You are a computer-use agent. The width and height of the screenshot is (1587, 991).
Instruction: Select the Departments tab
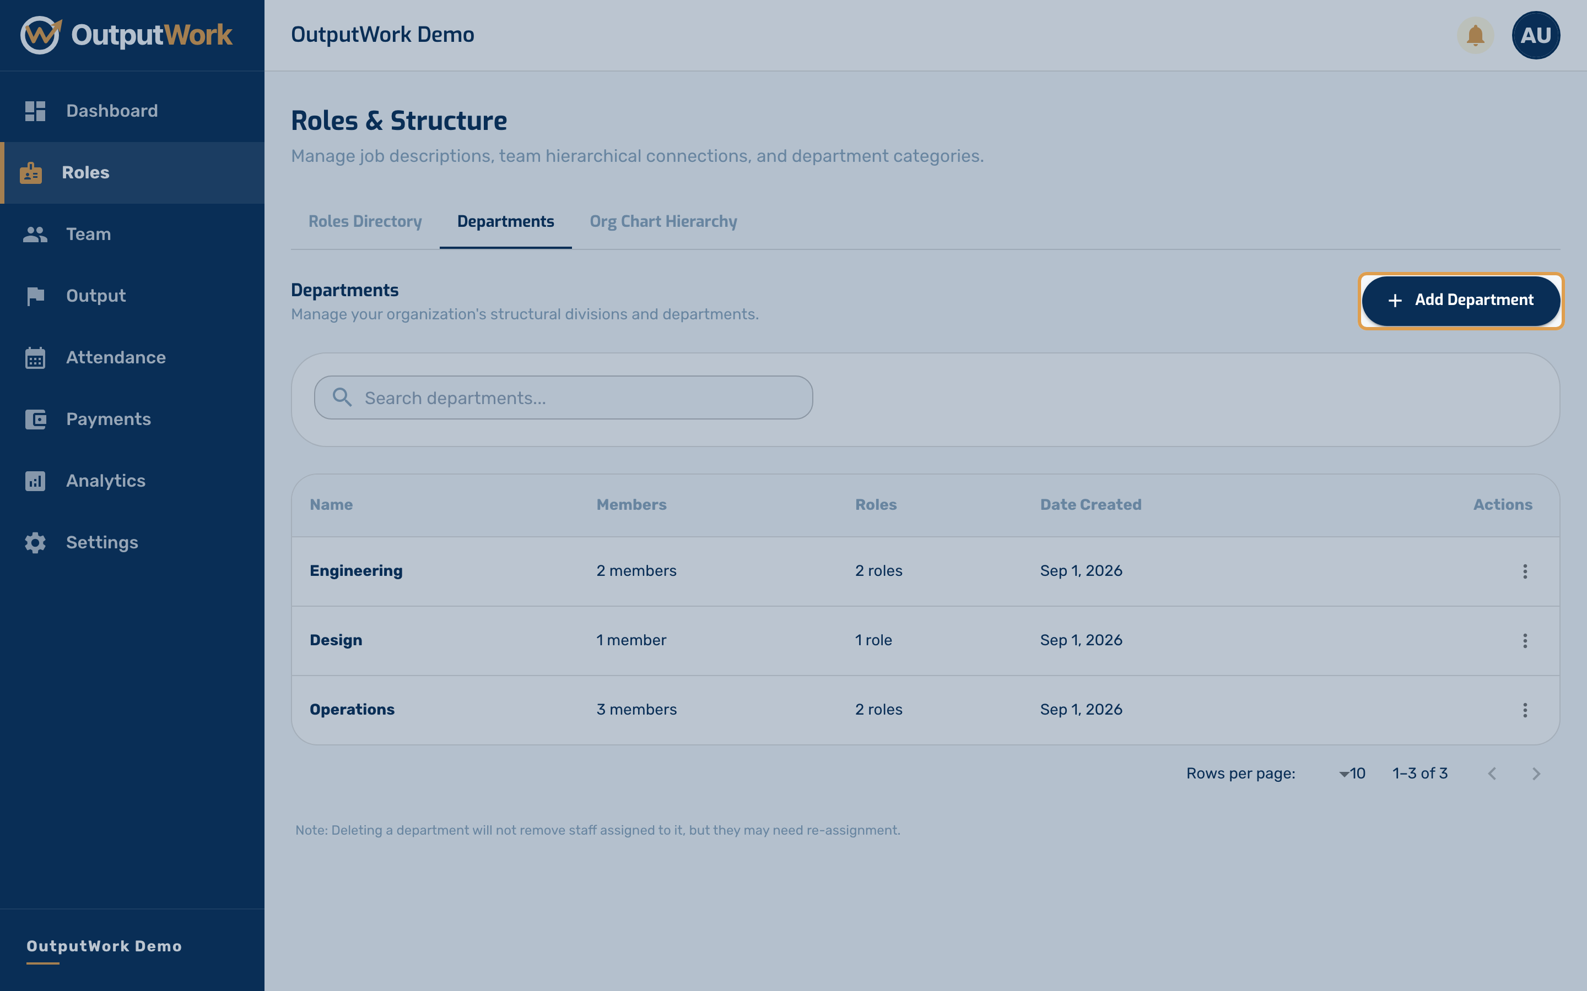coord(506,221)
